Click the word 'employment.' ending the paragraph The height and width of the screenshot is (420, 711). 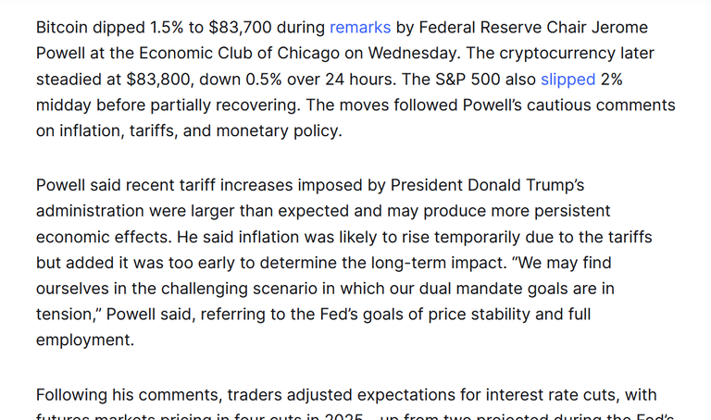(85, 340)
